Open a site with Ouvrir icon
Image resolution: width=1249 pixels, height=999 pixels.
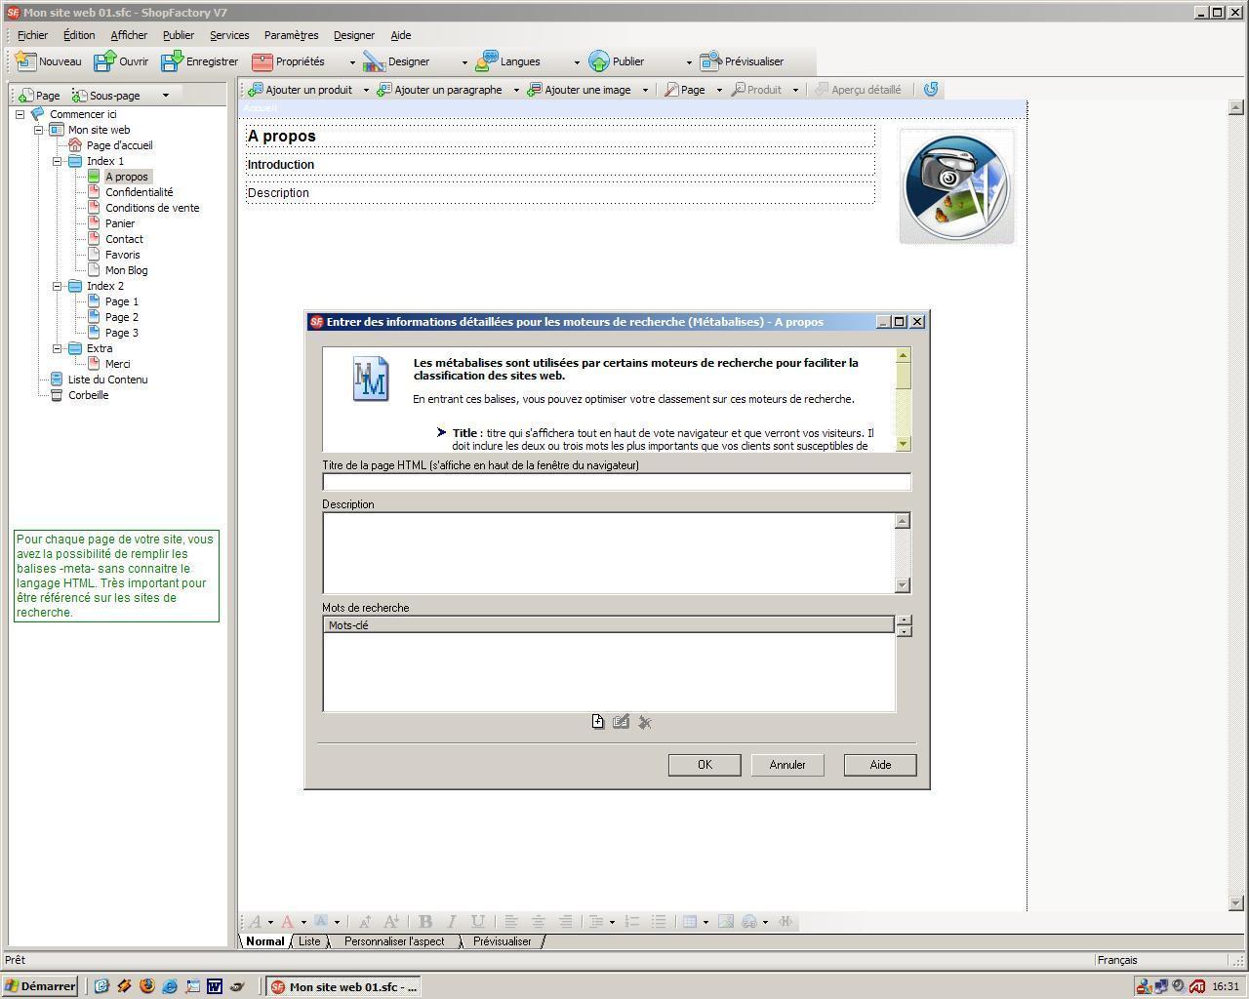point(104,61)
